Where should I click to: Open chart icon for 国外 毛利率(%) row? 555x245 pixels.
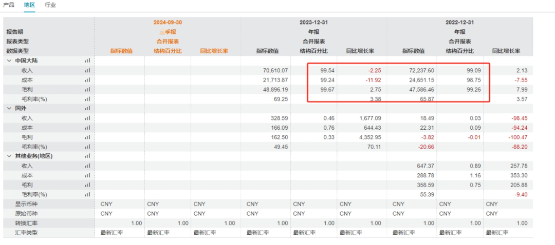87,147
